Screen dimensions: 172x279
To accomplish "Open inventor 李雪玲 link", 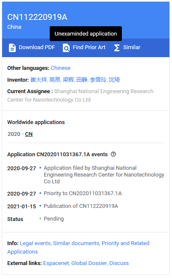I will tap(98, 80).
